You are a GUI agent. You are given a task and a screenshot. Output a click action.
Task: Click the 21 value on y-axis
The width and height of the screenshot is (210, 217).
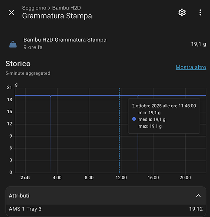point(10,88)
